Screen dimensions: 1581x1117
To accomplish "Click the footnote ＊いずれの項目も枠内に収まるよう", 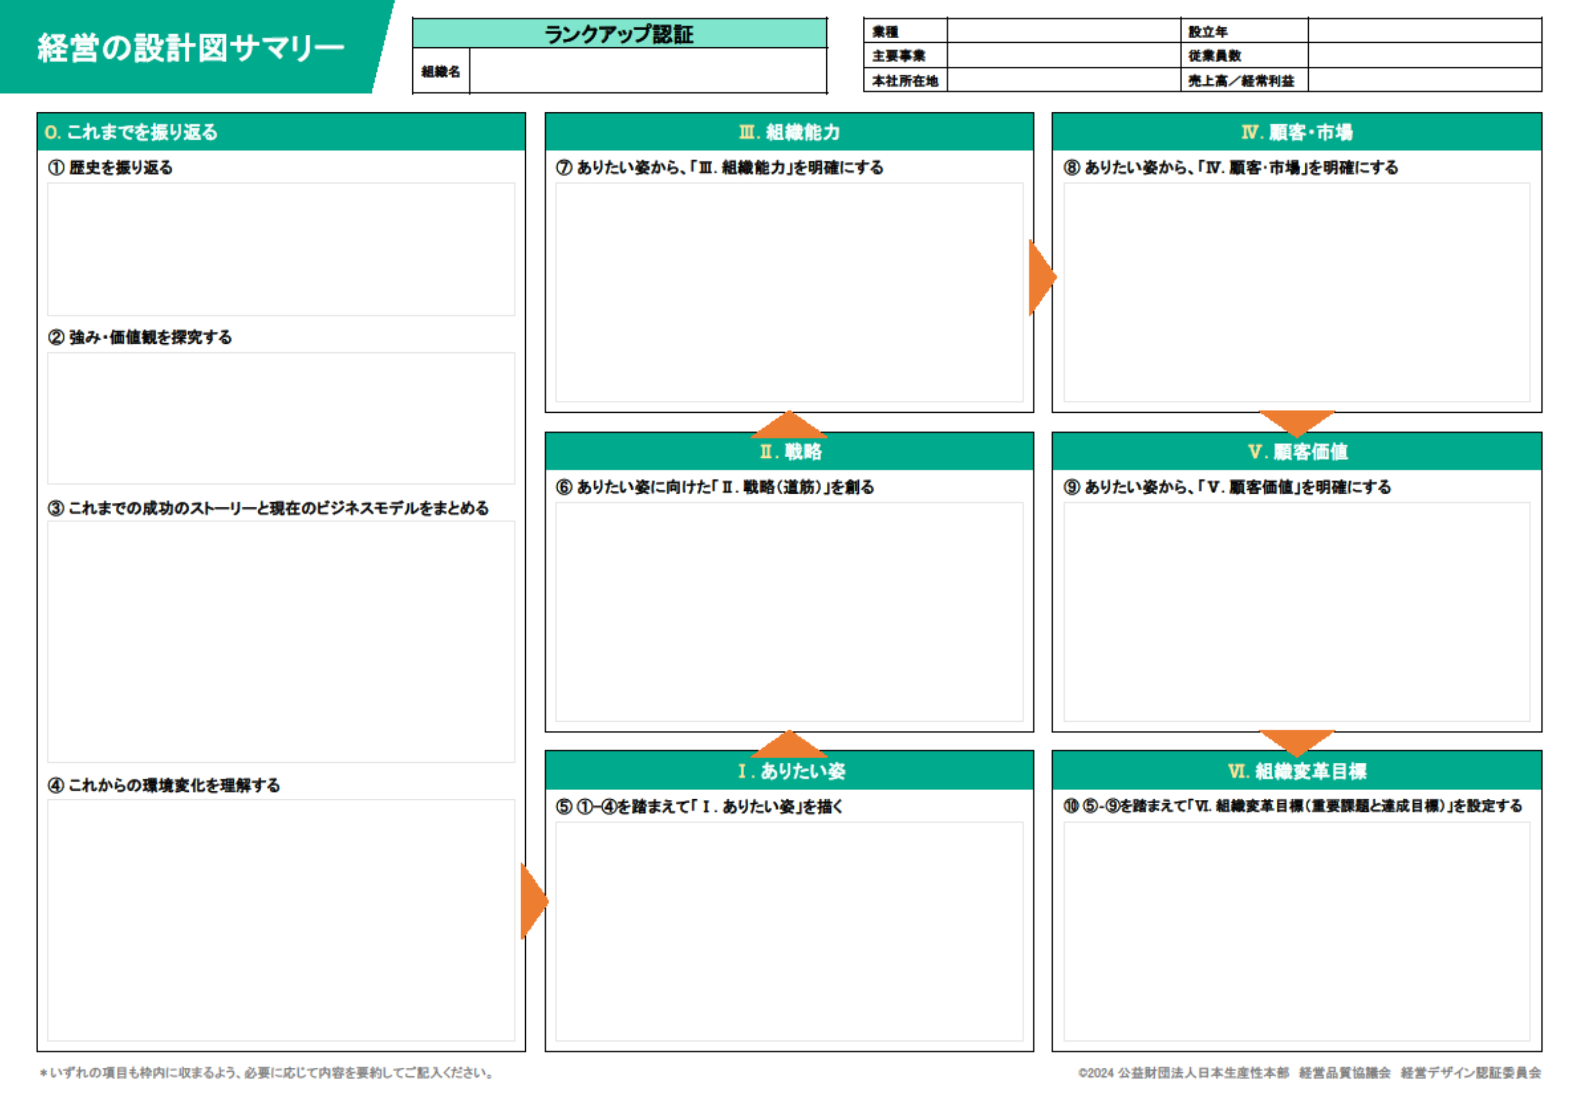I will (x=266, y=1073).
